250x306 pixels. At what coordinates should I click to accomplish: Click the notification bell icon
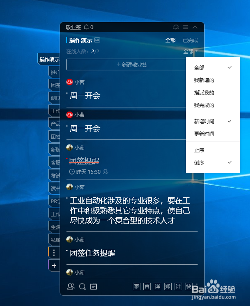(86, 27)
